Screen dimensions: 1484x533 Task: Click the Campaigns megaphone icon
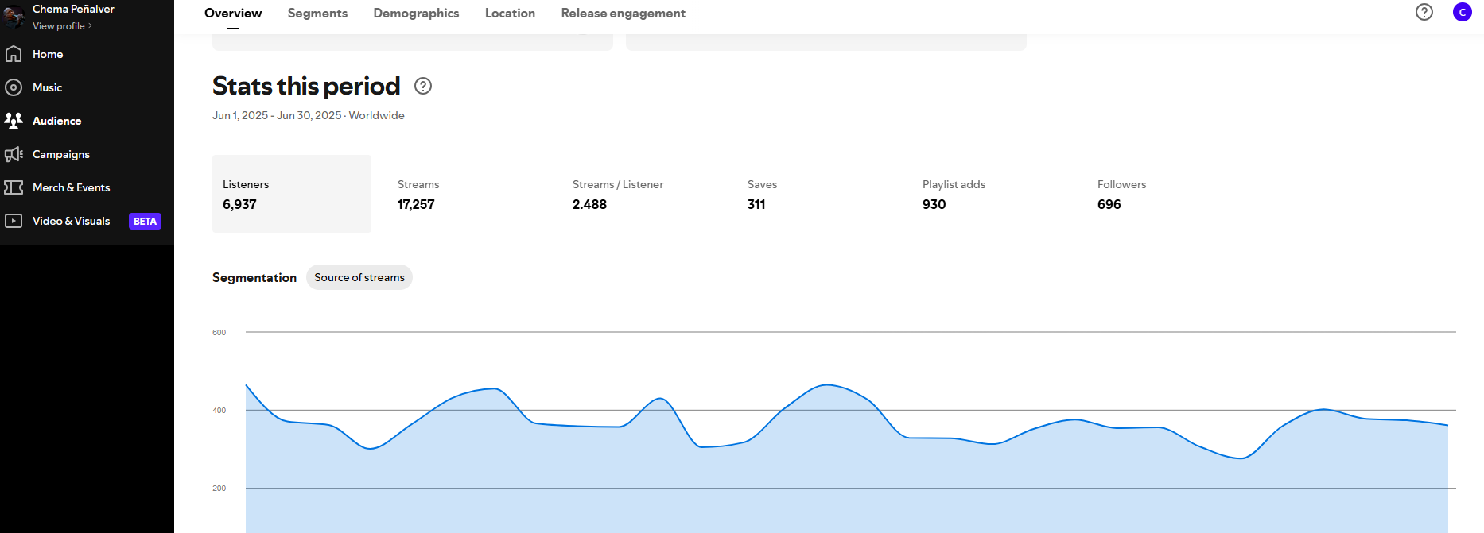14,154
